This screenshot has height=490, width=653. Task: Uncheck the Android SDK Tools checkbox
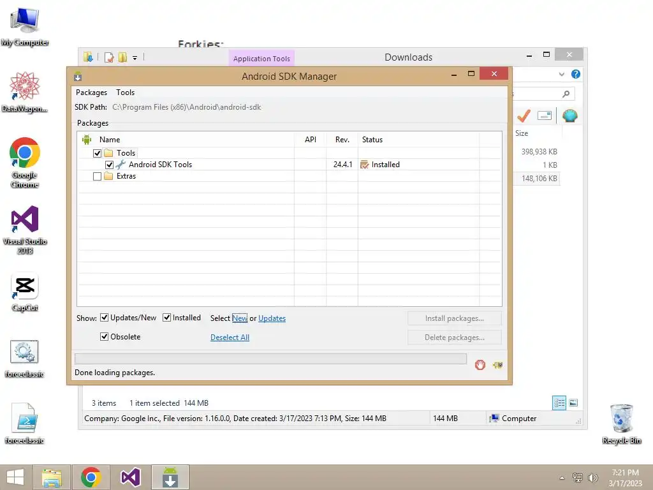coord(109,165)
